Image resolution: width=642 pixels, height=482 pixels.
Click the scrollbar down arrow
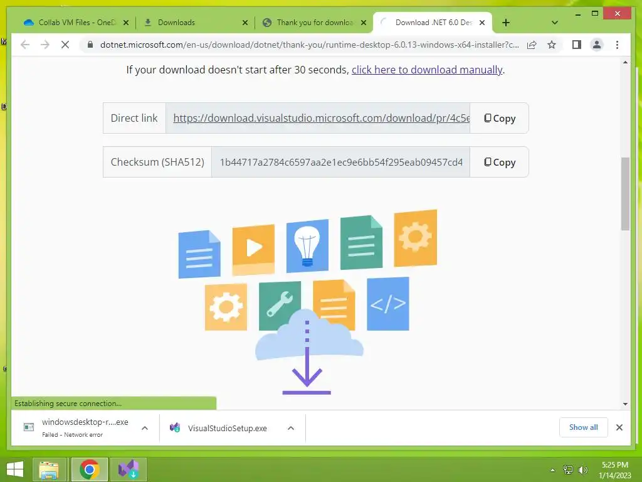tap(625, 404)
